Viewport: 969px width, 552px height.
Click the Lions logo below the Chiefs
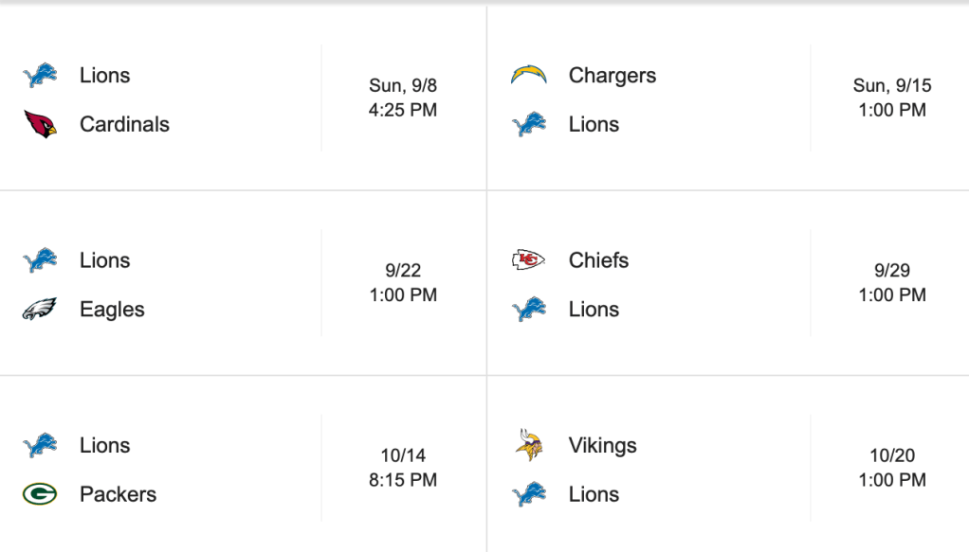529,309
